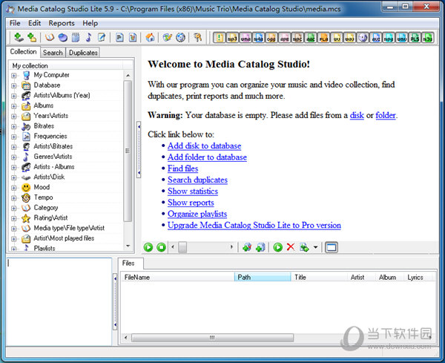Toggle the AVI file type filter
The width and height of the screenshot is (445, 363).
point(376,38)
